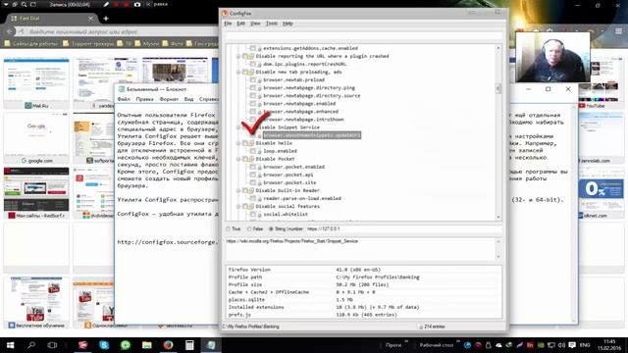The width and height of the screenshot is (628, 353).
Task: Open a new browser tab with plus button
Action: pyautogui.click(x=106, y=19)
